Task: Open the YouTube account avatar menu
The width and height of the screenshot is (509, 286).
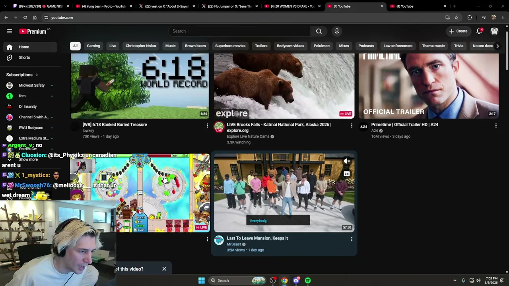Action: (494, 31)
